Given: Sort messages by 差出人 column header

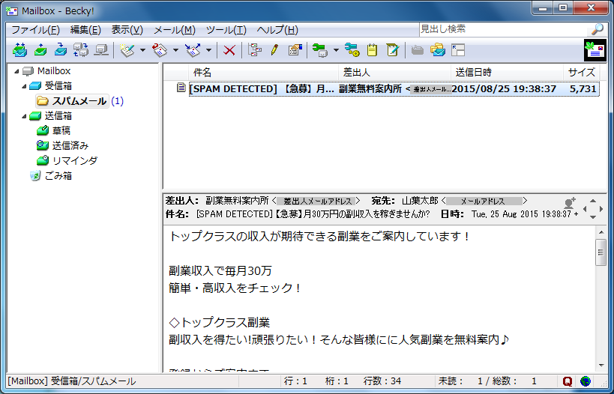Looking at the screenshot, I should 358,72.
